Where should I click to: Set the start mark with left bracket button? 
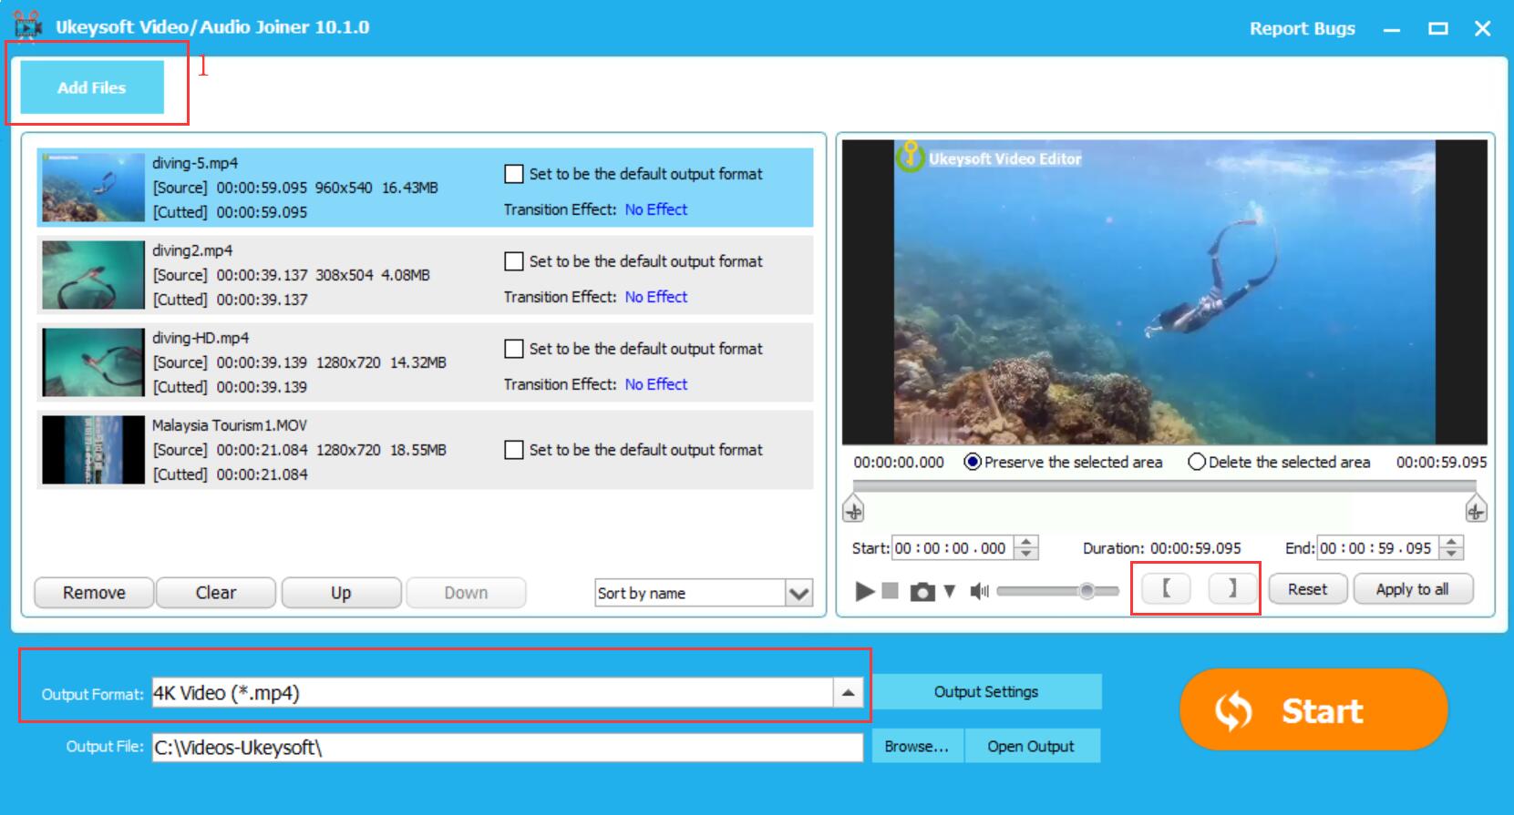1166,588
